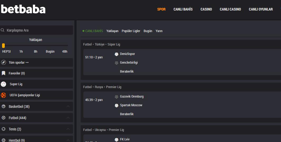Click the ball icon next to Spartak Moscow

[117, 105]
